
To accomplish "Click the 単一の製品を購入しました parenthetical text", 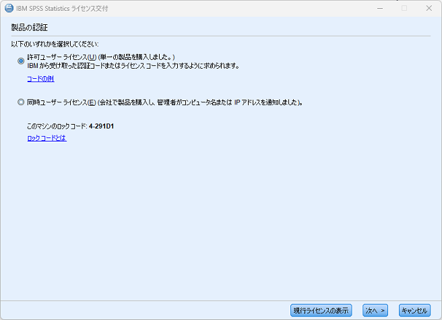I will click(136, 57).
